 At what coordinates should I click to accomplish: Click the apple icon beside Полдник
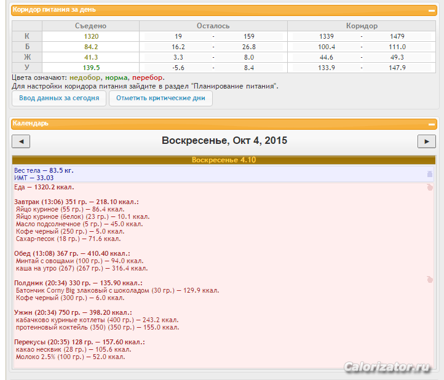[x=430, y=280]
